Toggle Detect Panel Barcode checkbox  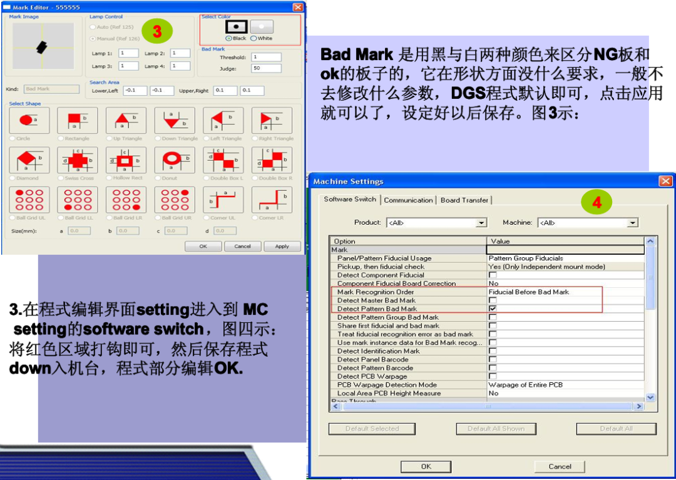coord(493,359)
